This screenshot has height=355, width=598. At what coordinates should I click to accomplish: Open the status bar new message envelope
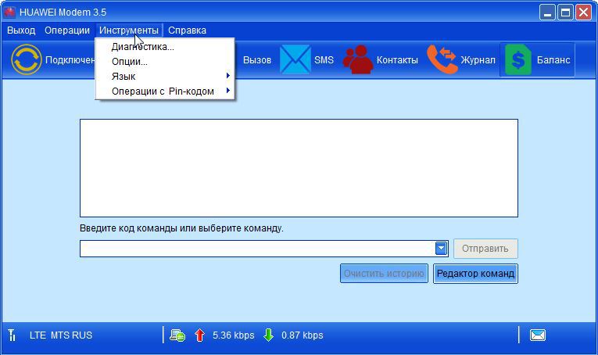[x=538, y=335]
